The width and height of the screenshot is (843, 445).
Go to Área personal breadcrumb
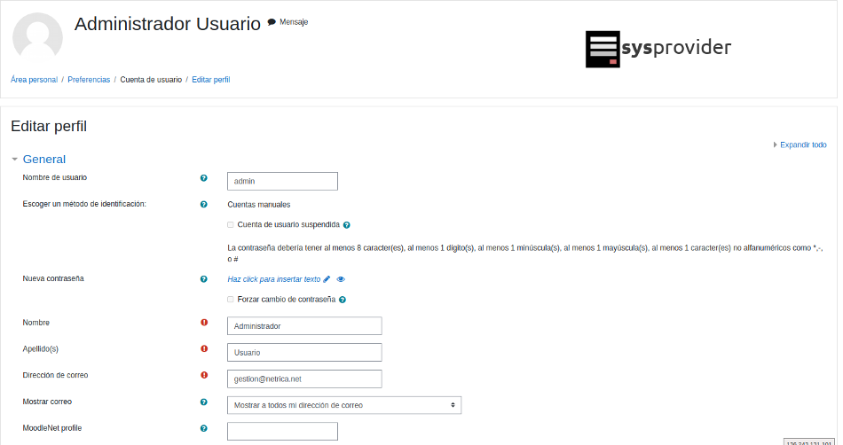click(34, 80)
